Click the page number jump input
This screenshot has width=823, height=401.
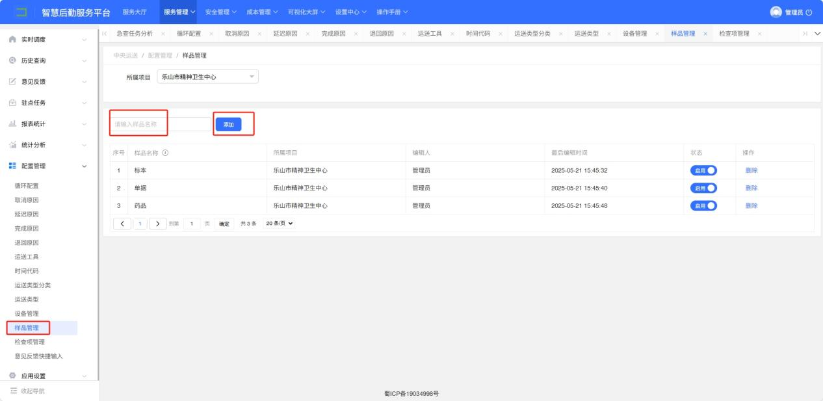pos(192,224)
